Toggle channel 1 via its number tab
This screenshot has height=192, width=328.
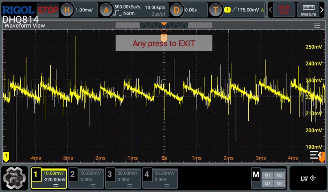point(35,174)
